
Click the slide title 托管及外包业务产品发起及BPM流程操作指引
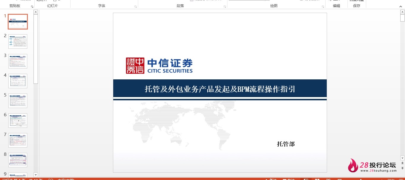[x=220, y=89]
